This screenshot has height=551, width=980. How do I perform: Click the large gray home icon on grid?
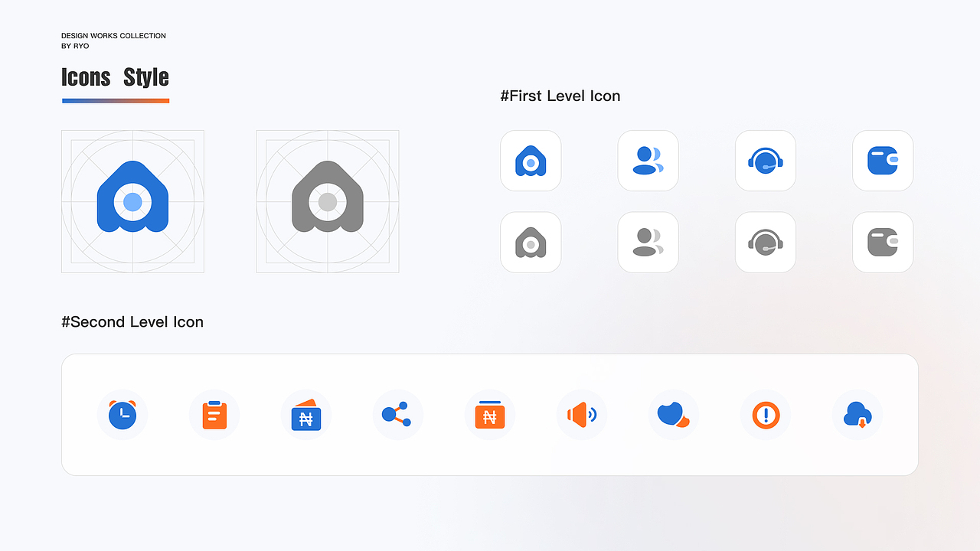[328, 197]
